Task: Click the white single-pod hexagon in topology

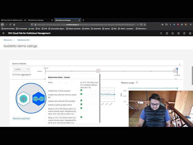Action: tap(24, 99)
